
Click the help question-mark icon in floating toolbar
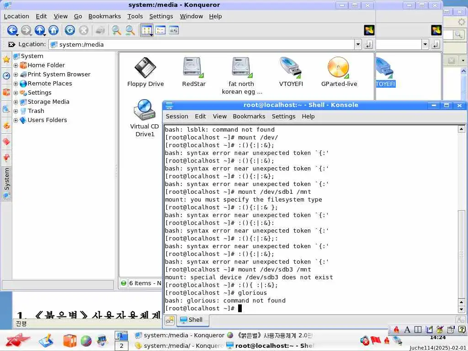point(462,330)
